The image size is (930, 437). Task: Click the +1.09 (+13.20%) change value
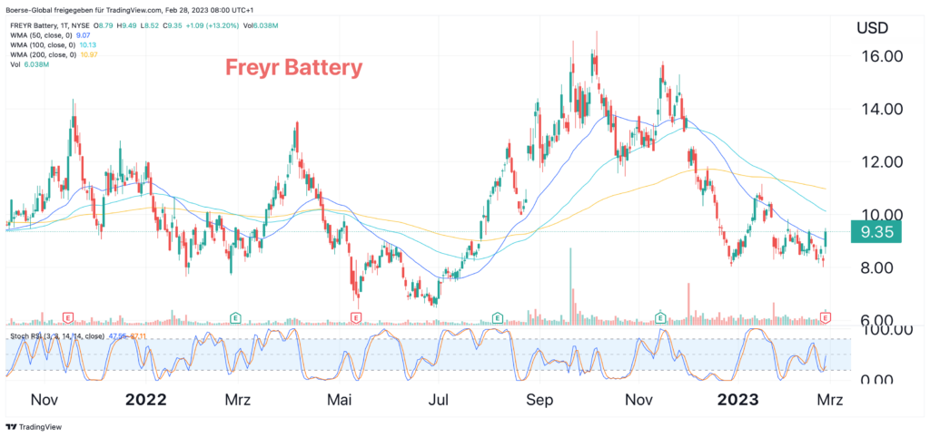(213, 26)
